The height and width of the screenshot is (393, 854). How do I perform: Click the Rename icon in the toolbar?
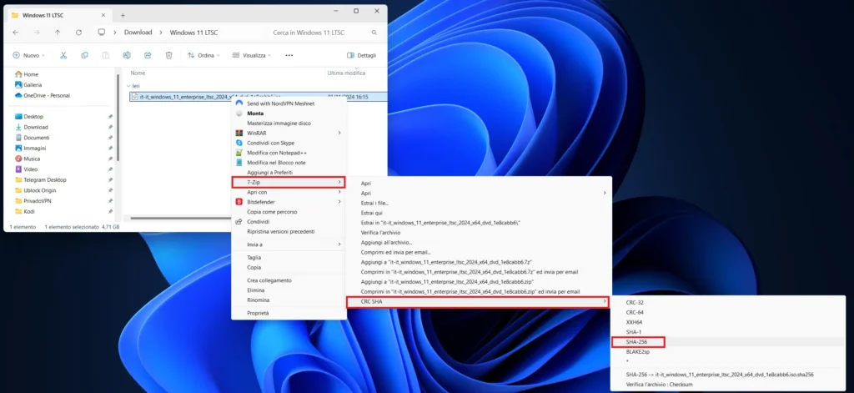click(127, 55)
